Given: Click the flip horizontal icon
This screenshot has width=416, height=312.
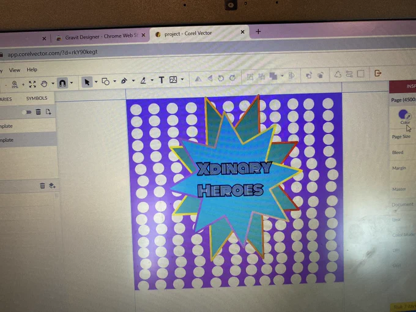Looking at the screenshot, I should tap(198, 79).
